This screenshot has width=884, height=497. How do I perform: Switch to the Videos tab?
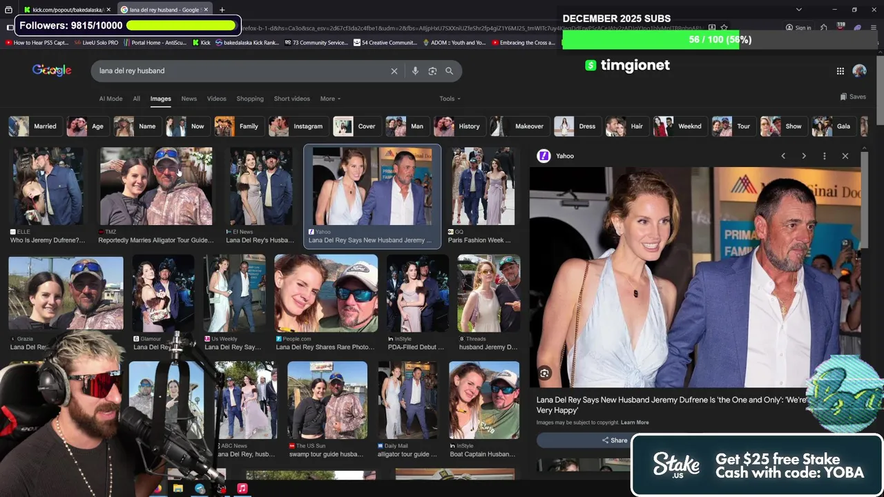[217, 99]
